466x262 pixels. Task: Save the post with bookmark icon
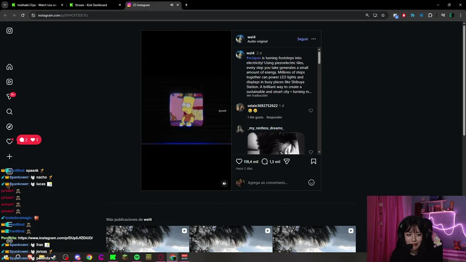(x=313, y=162)
